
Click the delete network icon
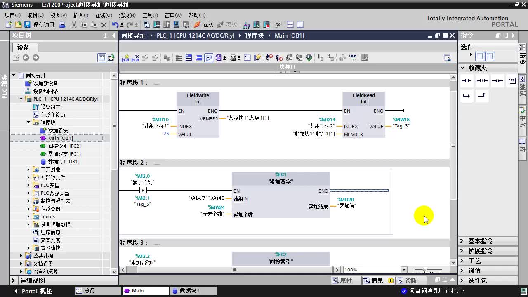coord(135,58)
